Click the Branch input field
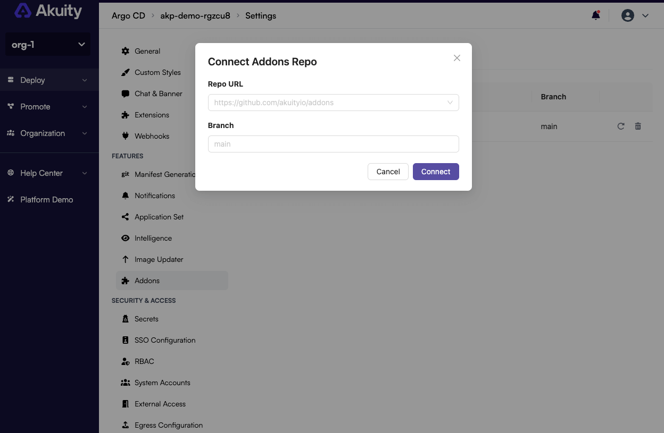Screen dimensions: 664x433 click(334, 144)
